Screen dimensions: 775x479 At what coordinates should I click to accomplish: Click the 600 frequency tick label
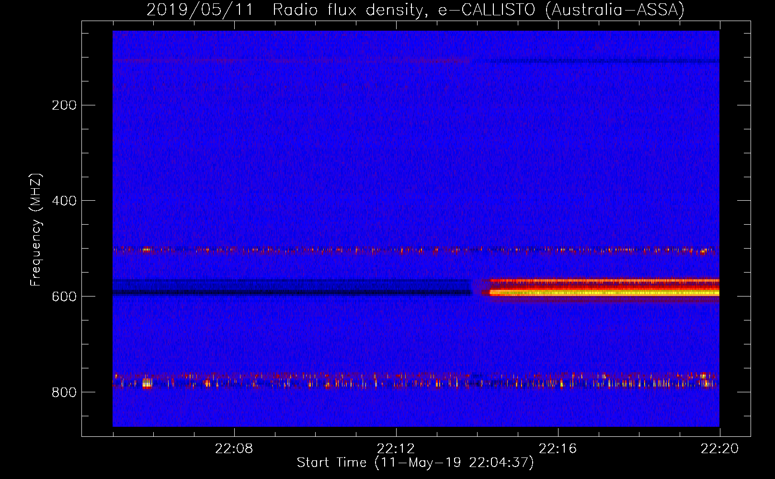click(64, 297)
